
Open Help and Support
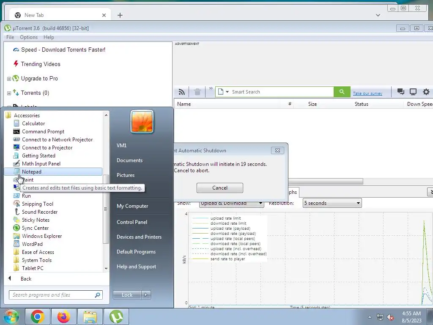136,267
